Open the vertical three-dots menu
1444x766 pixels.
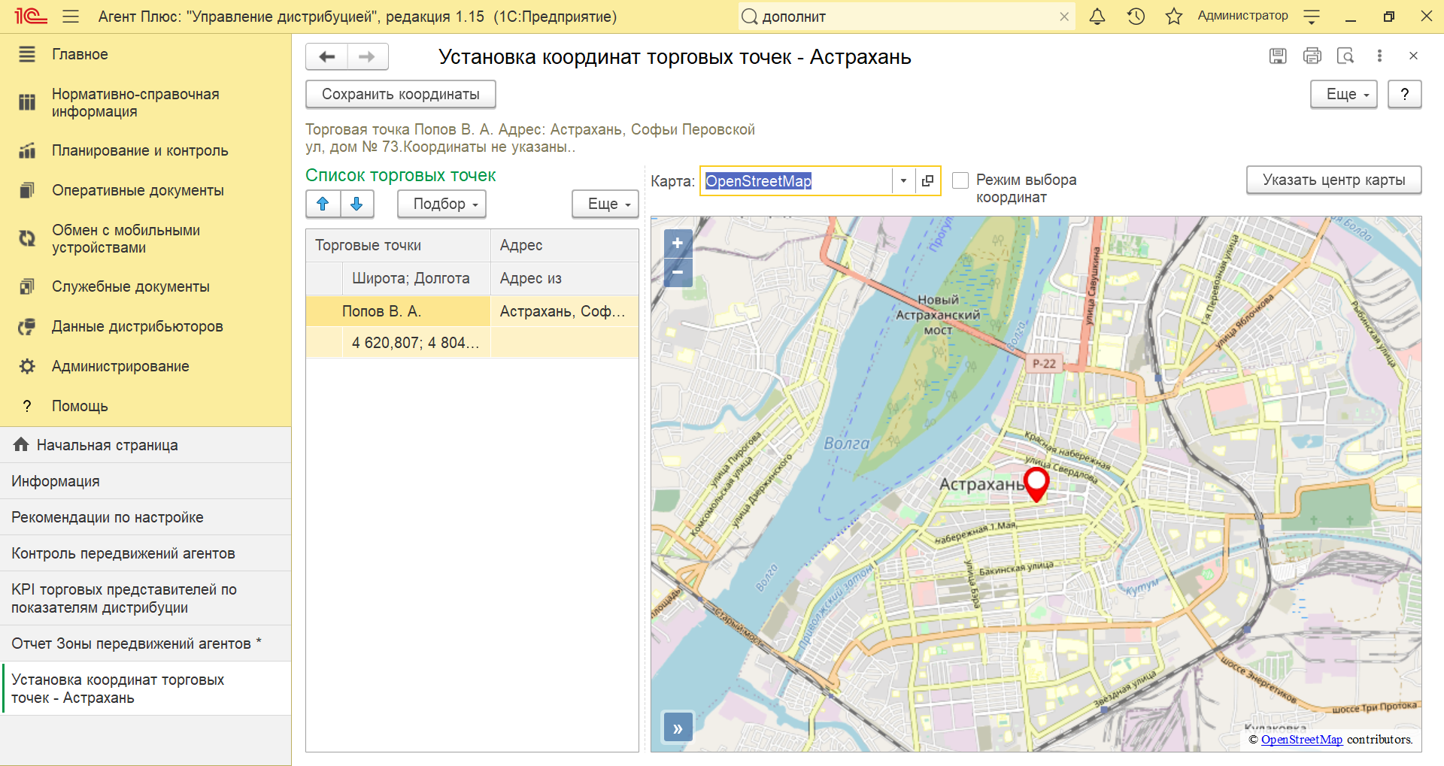click(x=1379, y=56)
